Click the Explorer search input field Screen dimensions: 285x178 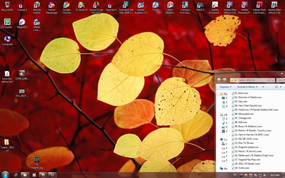click(x=281, y=80)
